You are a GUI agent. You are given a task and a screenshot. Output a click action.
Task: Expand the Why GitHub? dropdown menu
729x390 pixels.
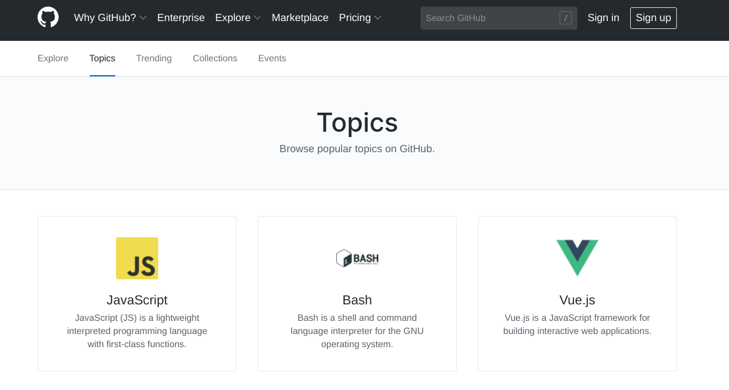(x=110, y=18)
